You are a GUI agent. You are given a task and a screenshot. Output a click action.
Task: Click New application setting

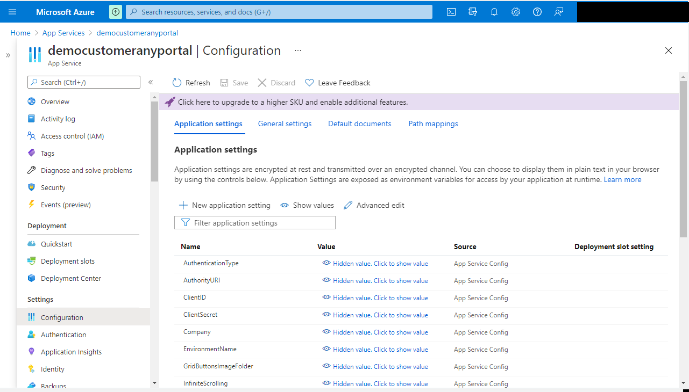pos(225,205)
